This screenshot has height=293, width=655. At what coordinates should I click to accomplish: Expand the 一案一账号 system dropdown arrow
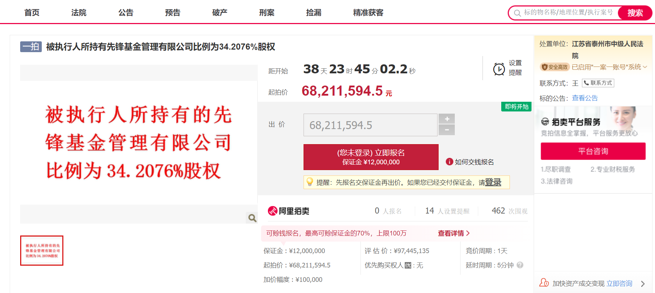pos(645,67)
